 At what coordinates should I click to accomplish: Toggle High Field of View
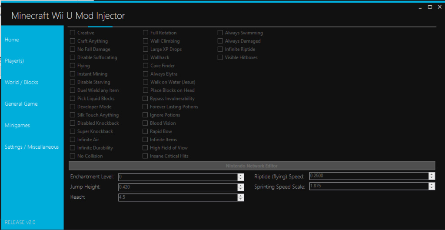[145, 148]
